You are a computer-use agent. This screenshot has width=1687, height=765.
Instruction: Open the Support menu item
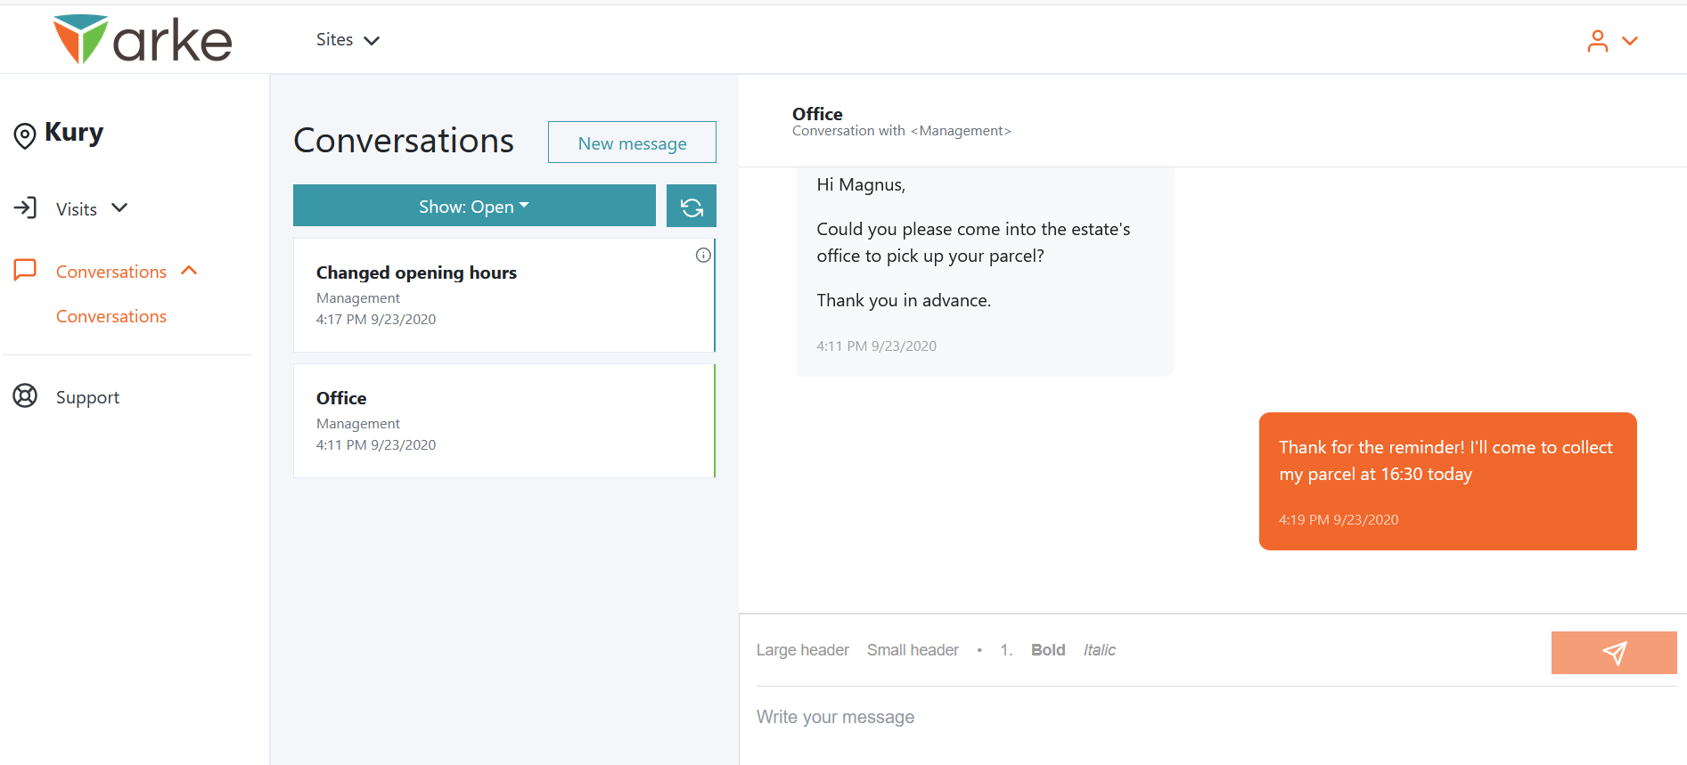click(x=87, y=397)
